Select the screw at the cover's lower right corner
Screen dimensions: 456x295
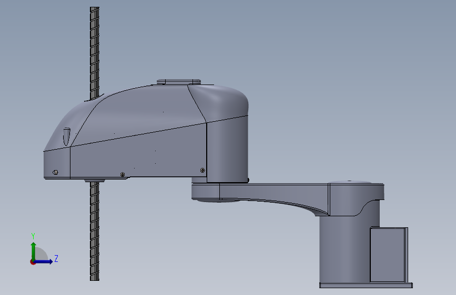pyautogui.click(x=202, y=171)
